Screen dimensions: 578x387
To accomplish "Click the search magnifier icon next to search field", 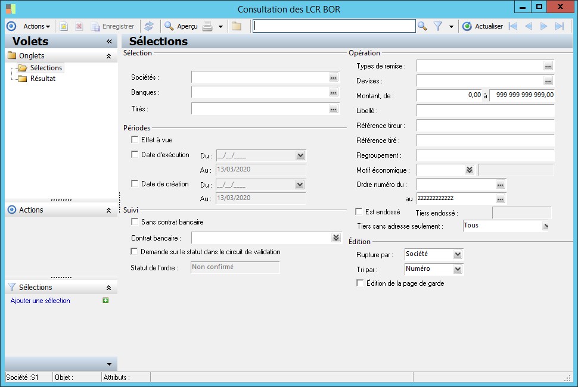I will 422,26.
